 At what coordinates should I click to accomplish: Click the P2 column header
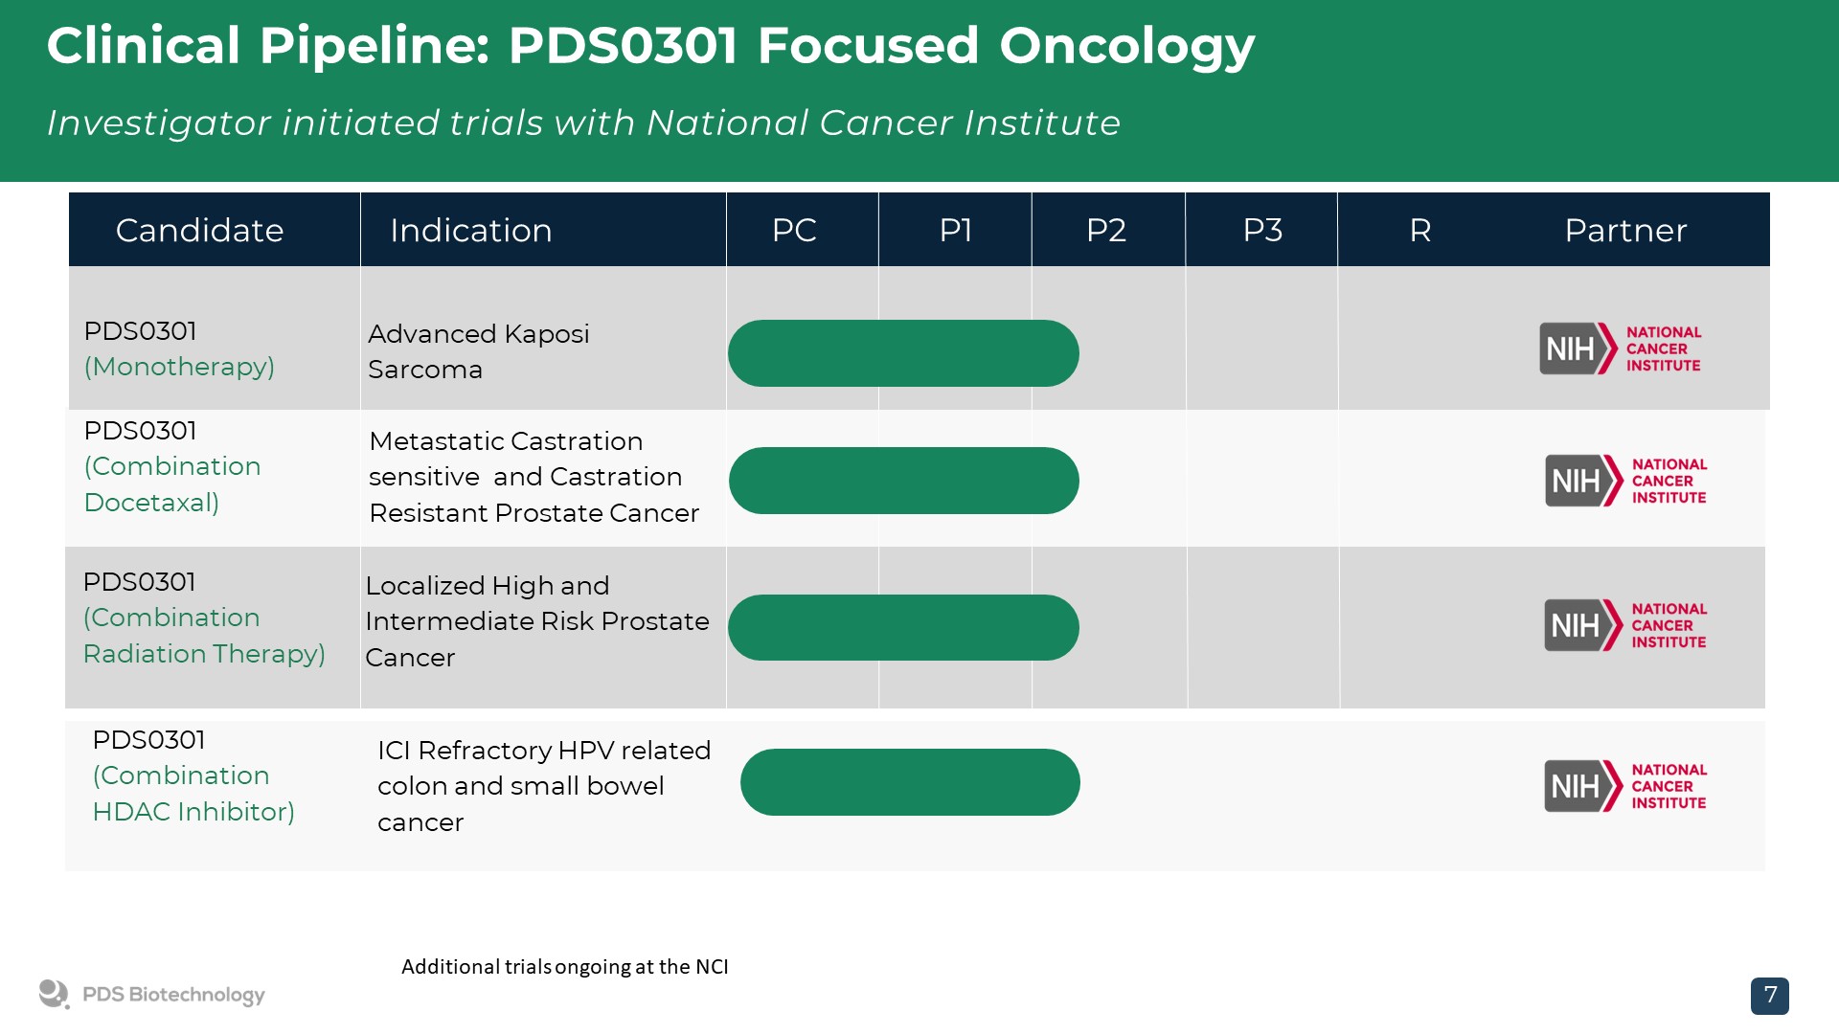click(x=1106, y=231)
